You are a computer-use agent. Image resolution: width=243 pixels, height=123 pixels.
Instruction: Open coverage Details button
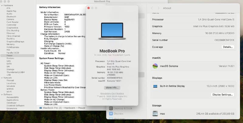(x=228, y=47)
